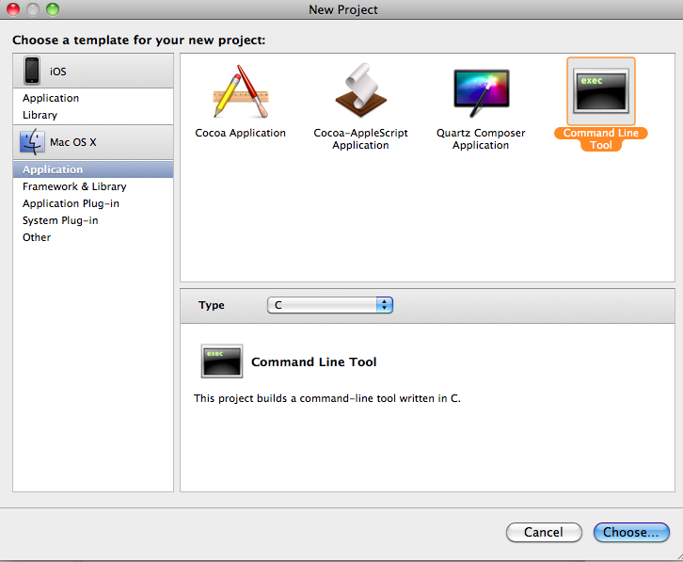
Task: Click the Cocoa-AppleScript Application label
Action: 360,139
